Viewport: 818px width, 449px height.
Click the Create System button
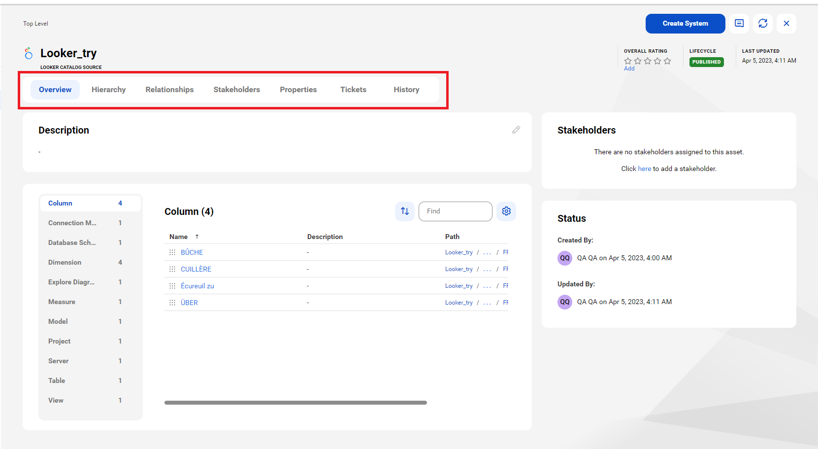tap(686, 24)
